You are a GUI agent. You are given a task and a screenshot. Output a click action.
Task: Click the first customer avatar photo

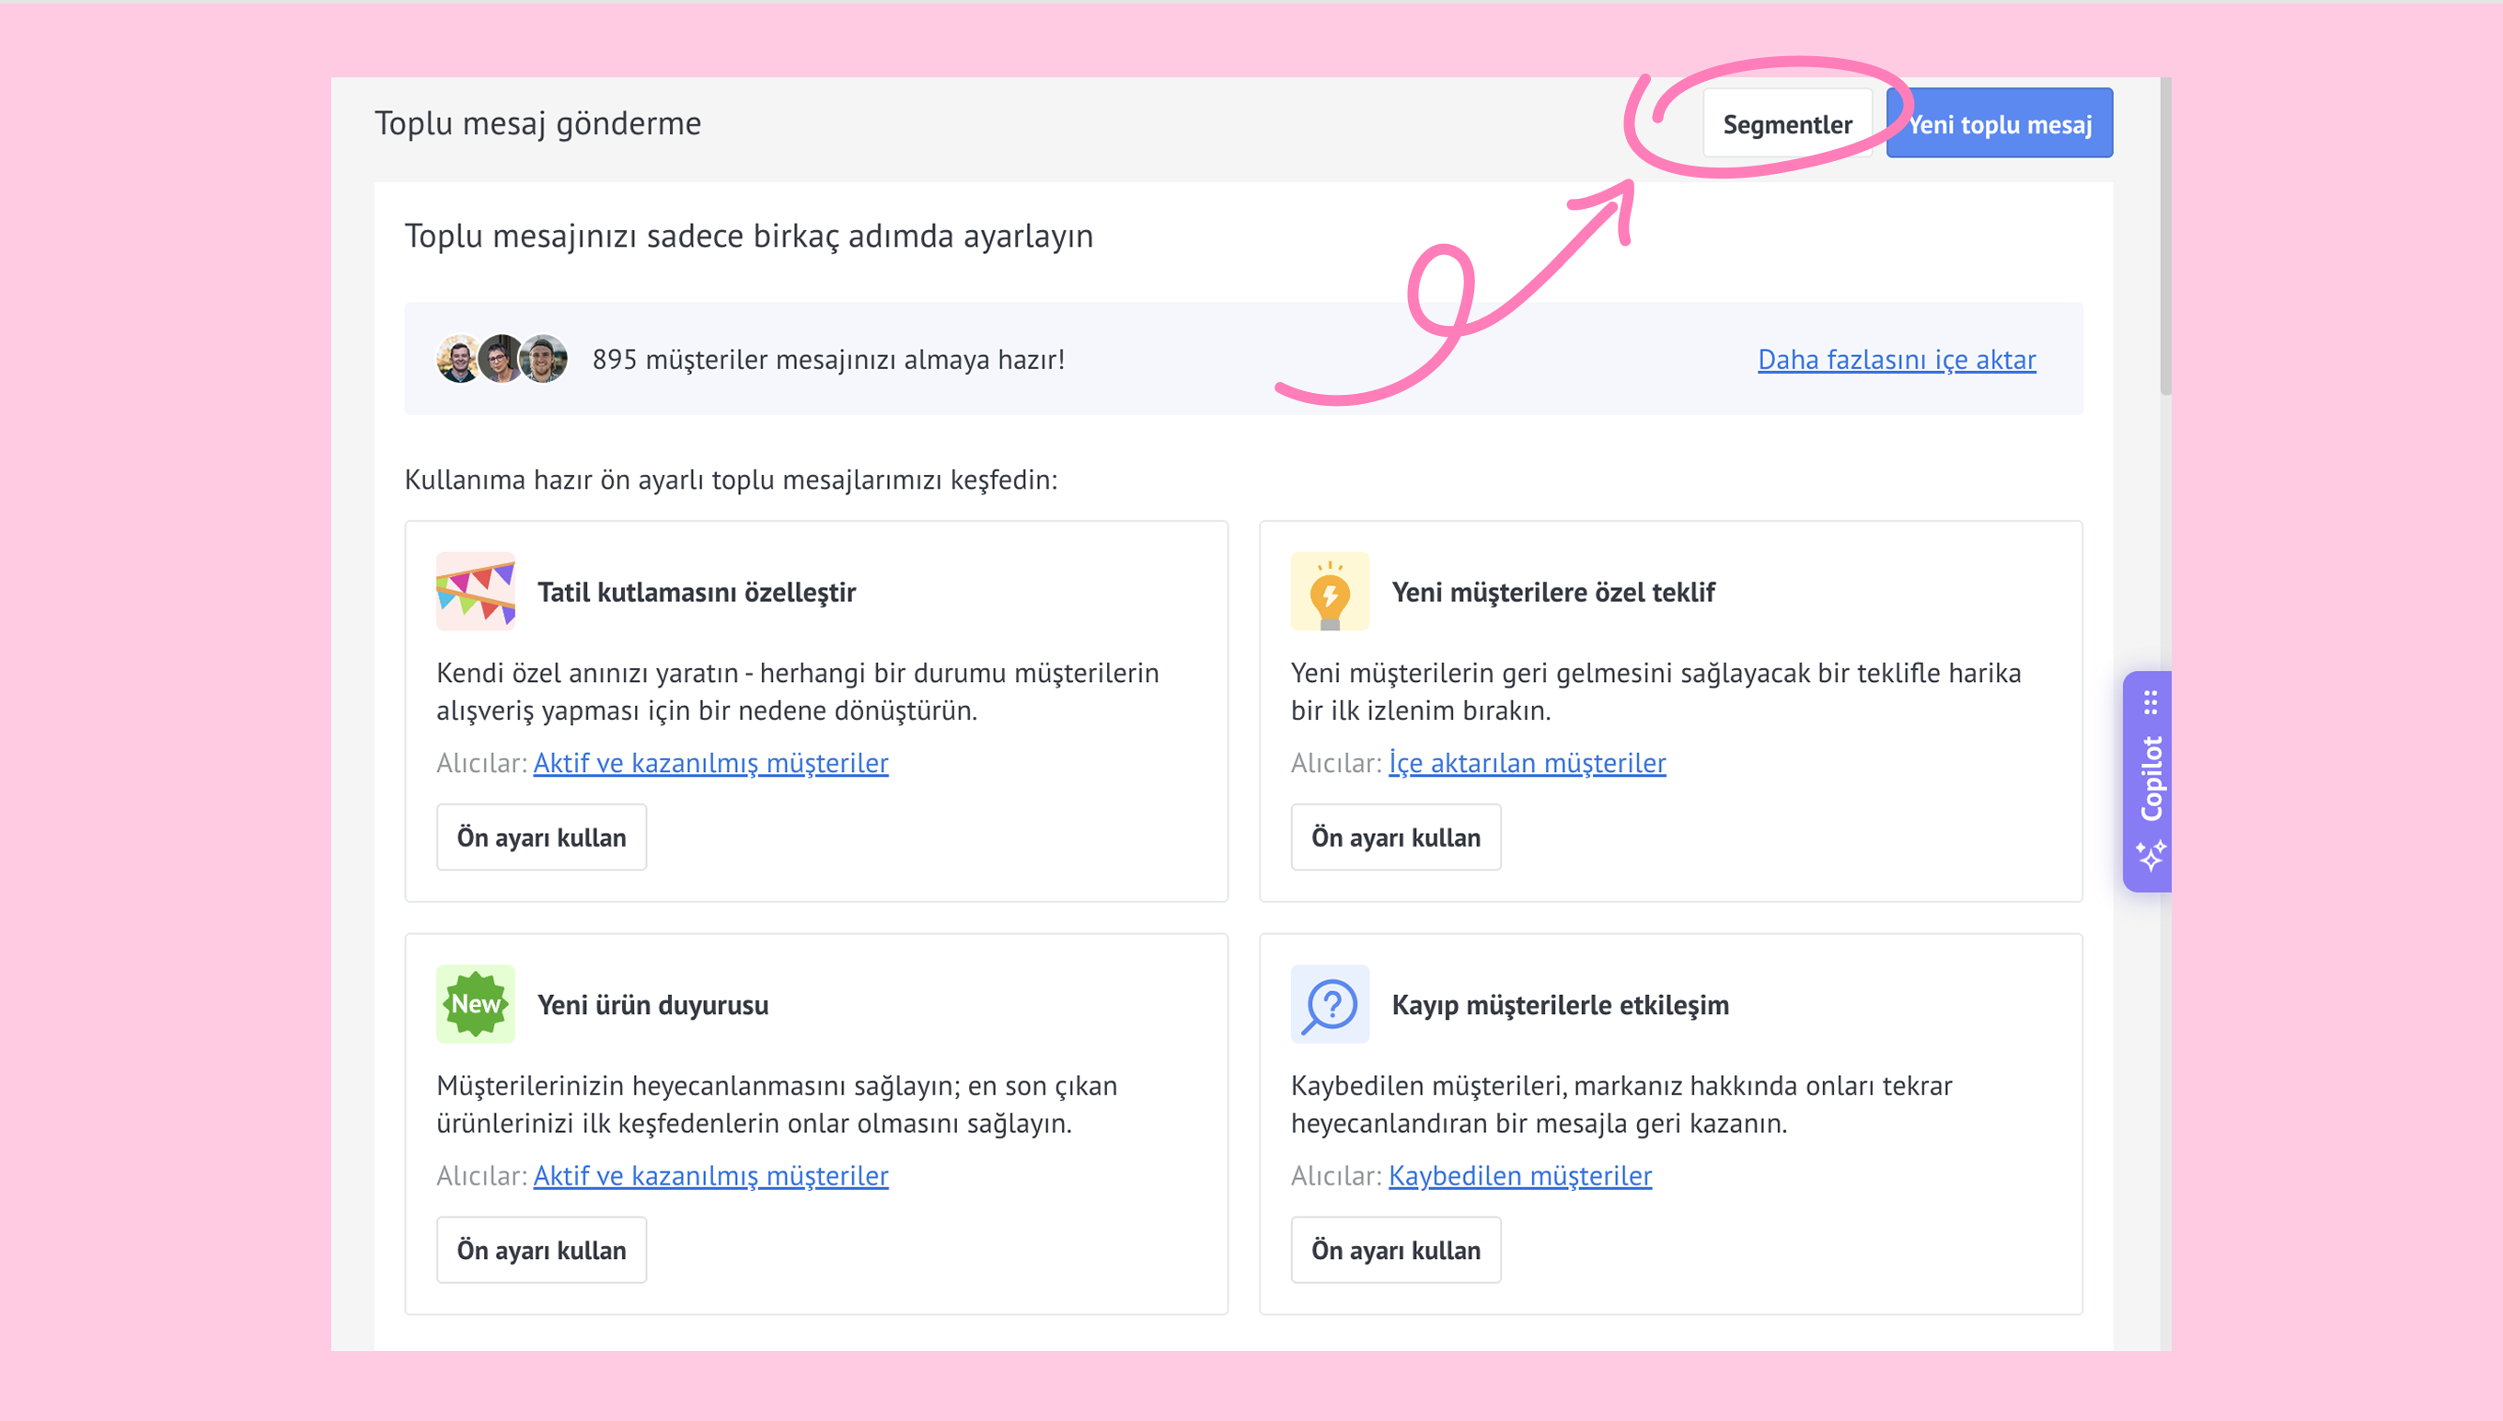coord(457,359)
